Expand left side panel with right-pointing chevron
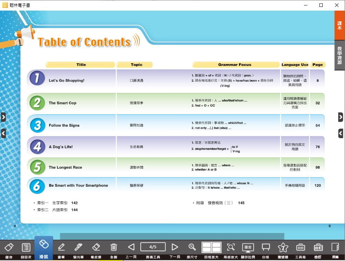The image size is (345, 261). pyautogui.click(x=3, y=117)
